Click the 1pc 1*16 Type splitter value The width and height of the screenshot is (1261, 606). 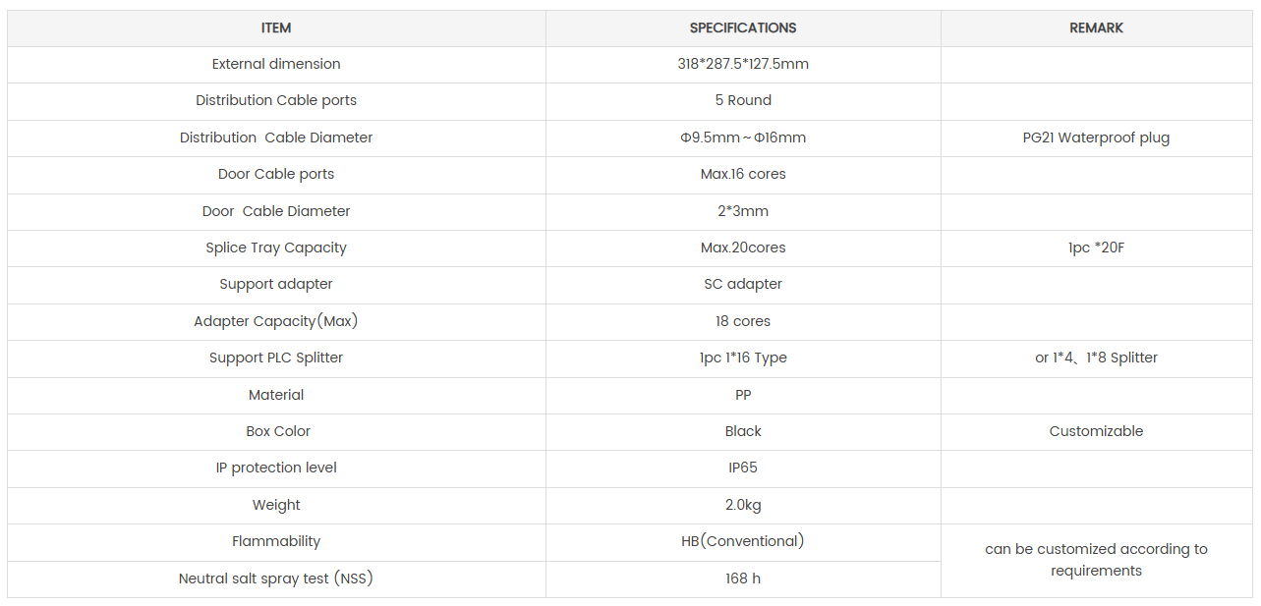coord(743,358)
